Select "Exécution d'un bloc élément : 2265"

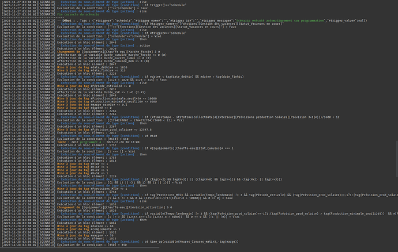pos(87,114)
